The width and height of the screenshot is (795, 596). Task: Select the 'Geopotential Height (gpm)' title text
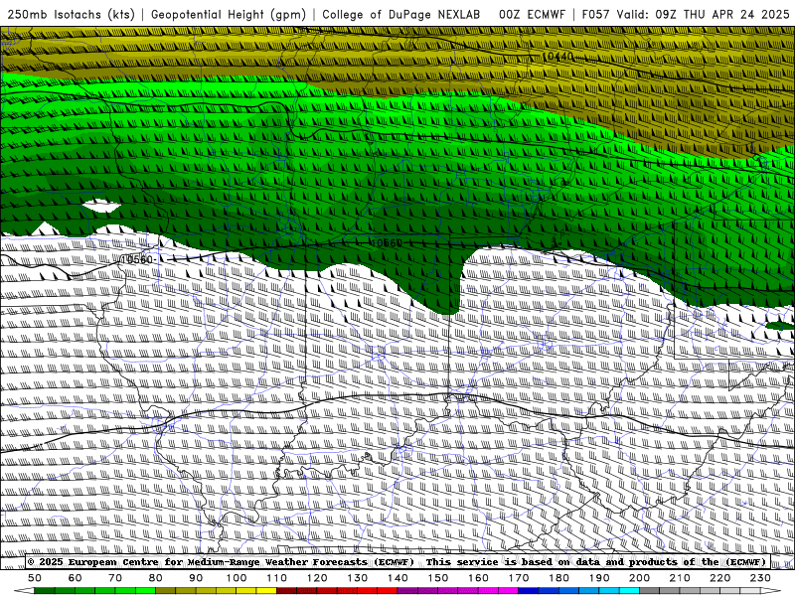pyautogui.click(x=229, y=14)
